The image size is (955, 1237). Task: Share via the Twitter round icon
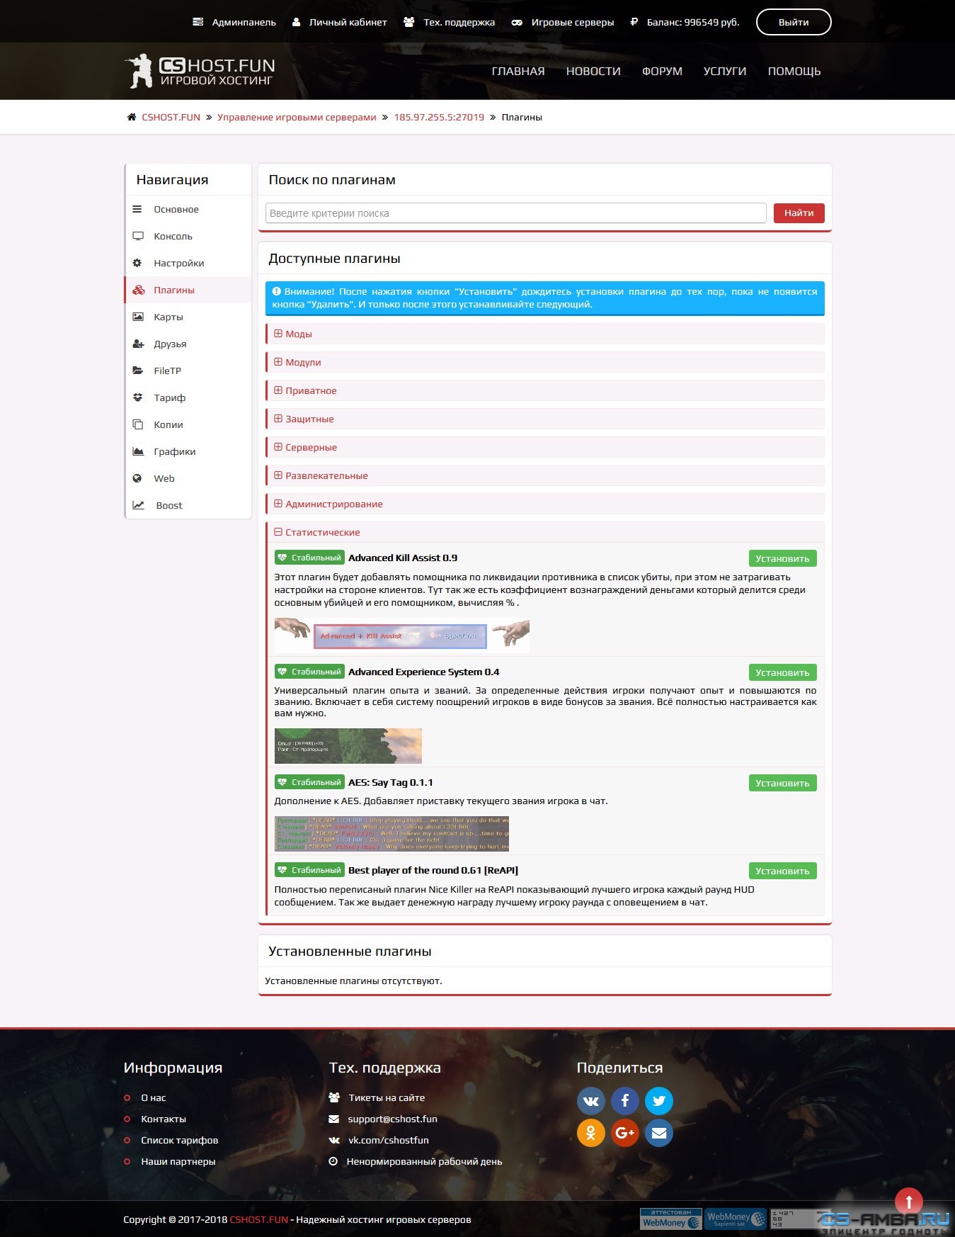pos(659,1101)
